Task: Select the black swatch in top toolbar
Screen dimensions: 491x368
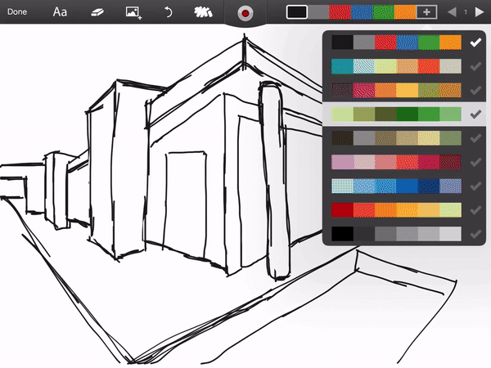Action: click(296, 12)
